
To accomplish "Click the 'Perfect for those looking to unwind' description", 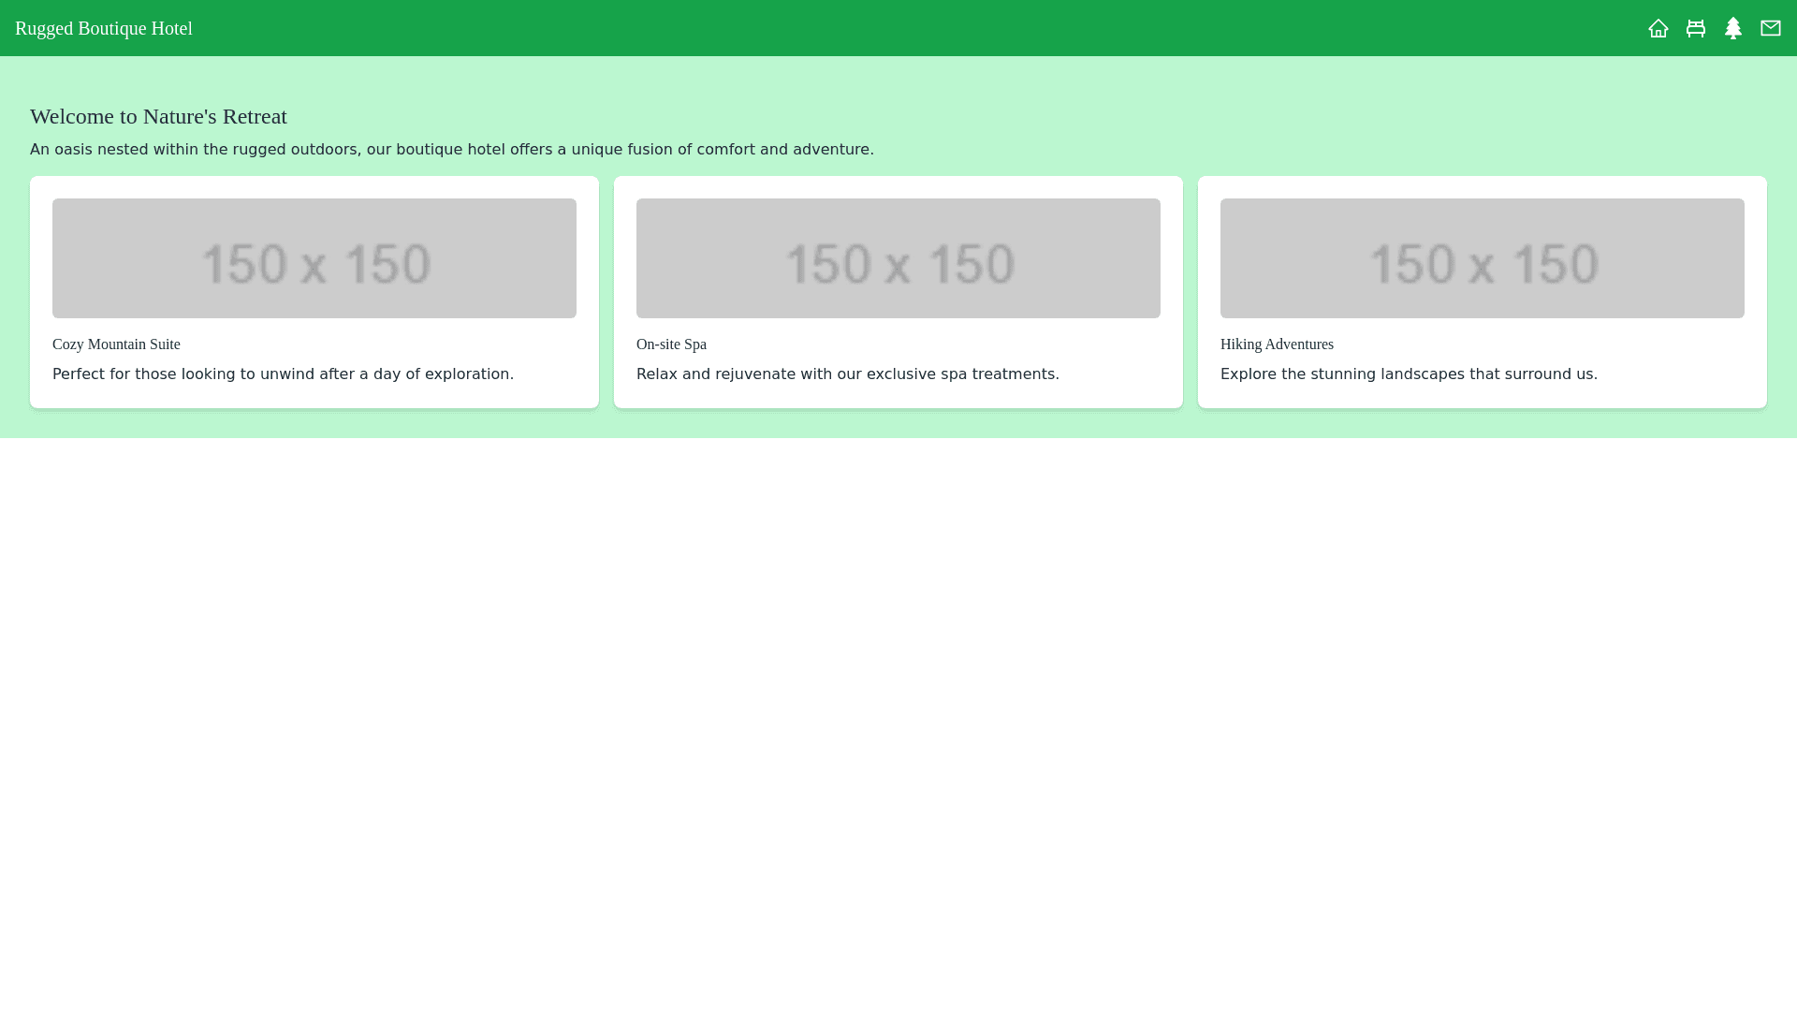I will tap(283, 374).
